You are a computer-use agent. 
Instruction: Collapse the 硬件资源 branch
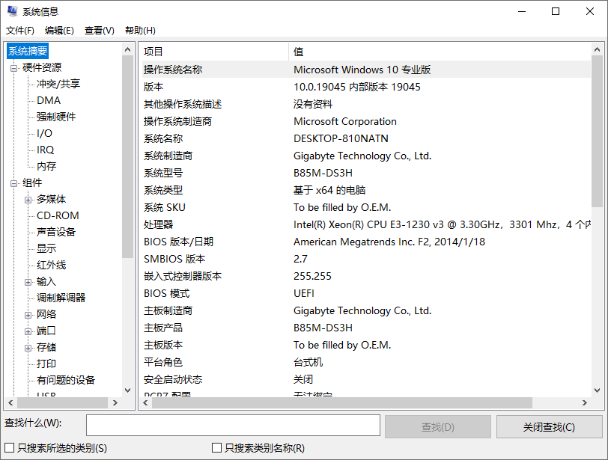pos(13,67)
